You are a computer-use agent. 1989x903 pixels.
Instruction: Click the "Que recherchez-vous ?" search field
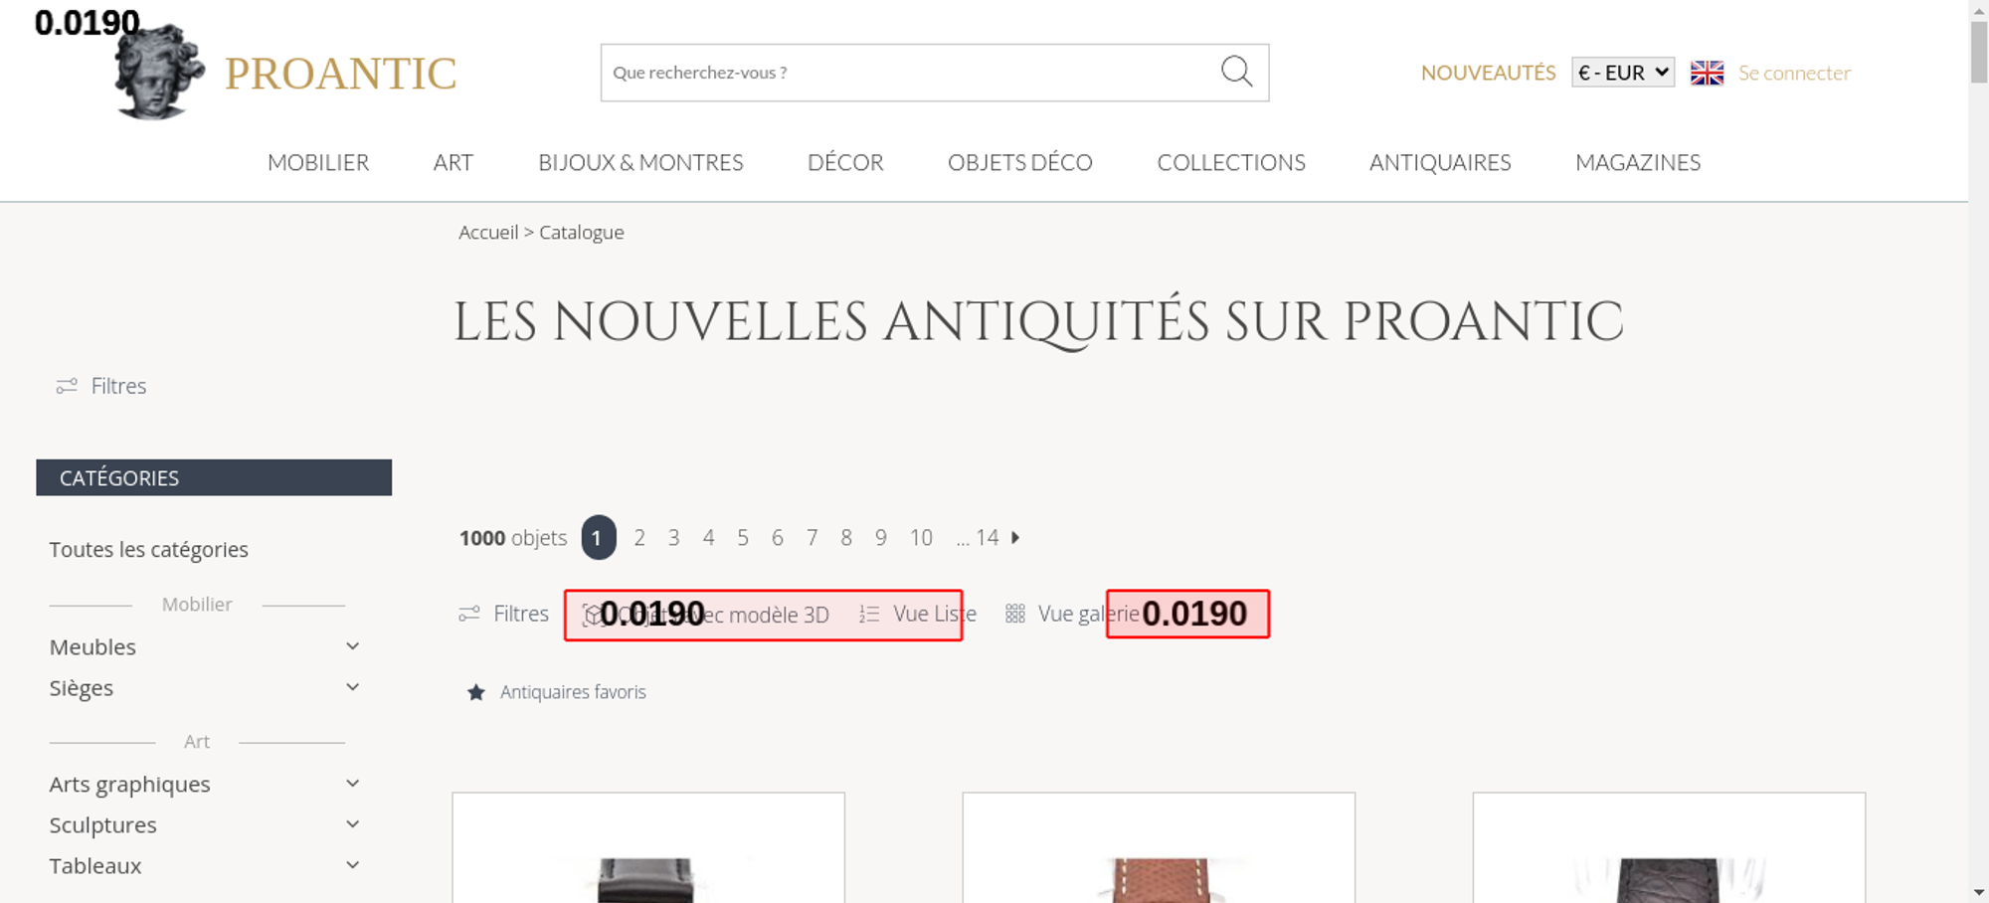[905, 73]
